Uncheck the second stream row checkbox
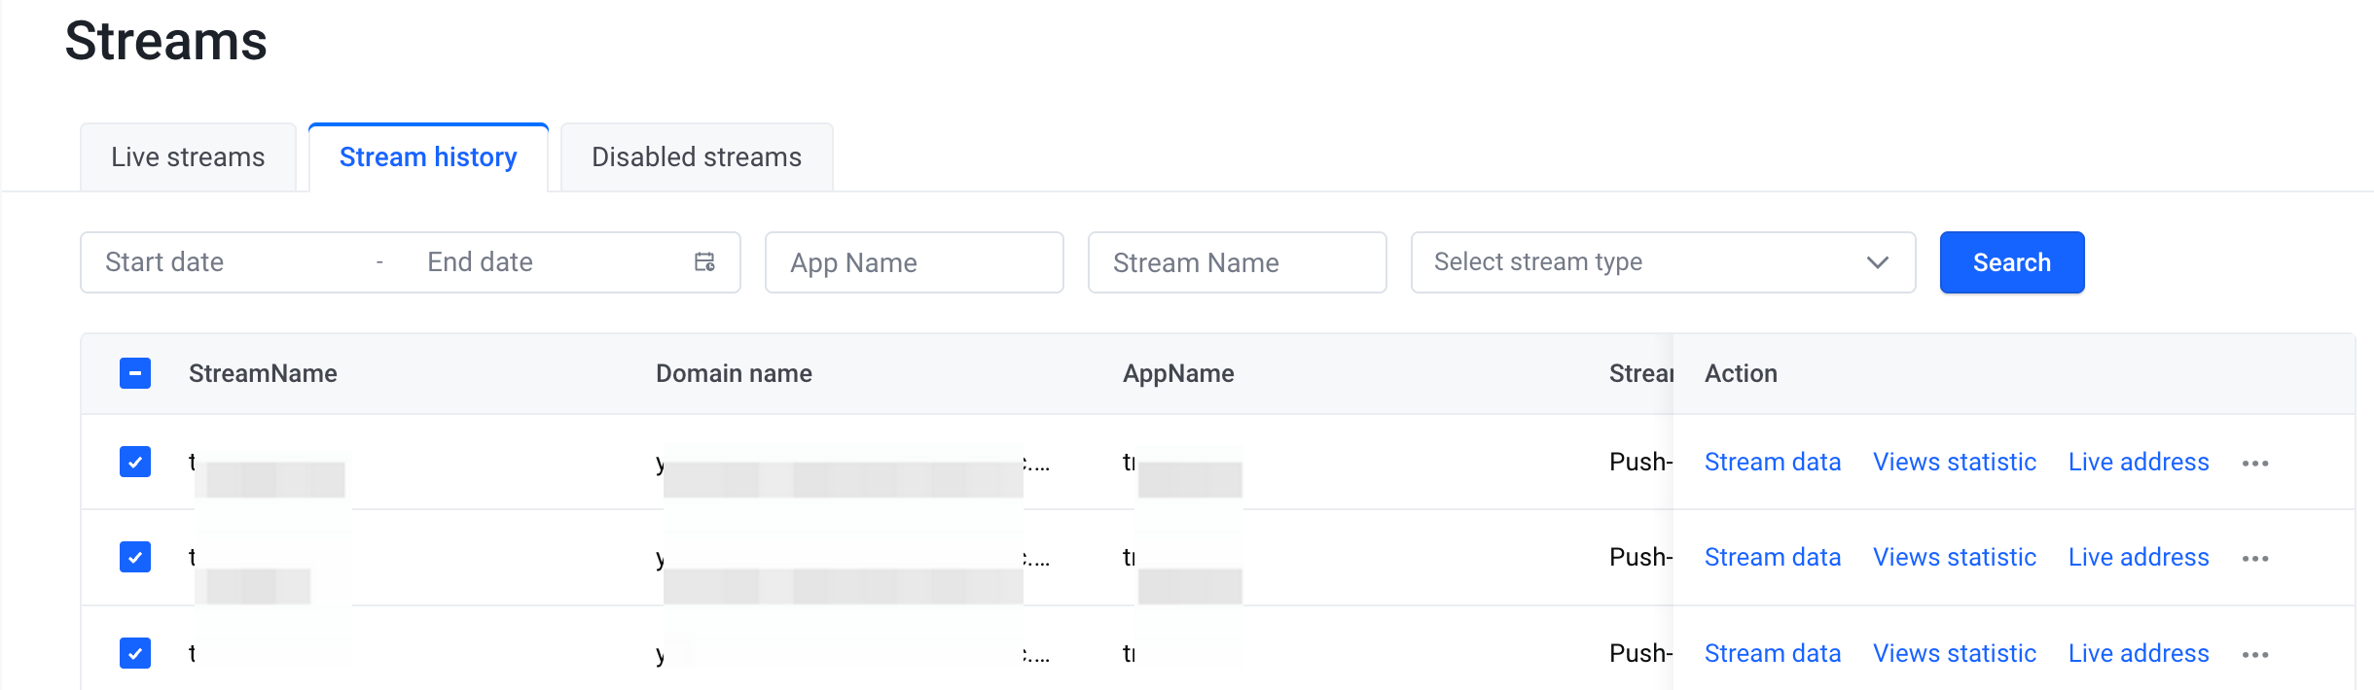 [135, 557]
